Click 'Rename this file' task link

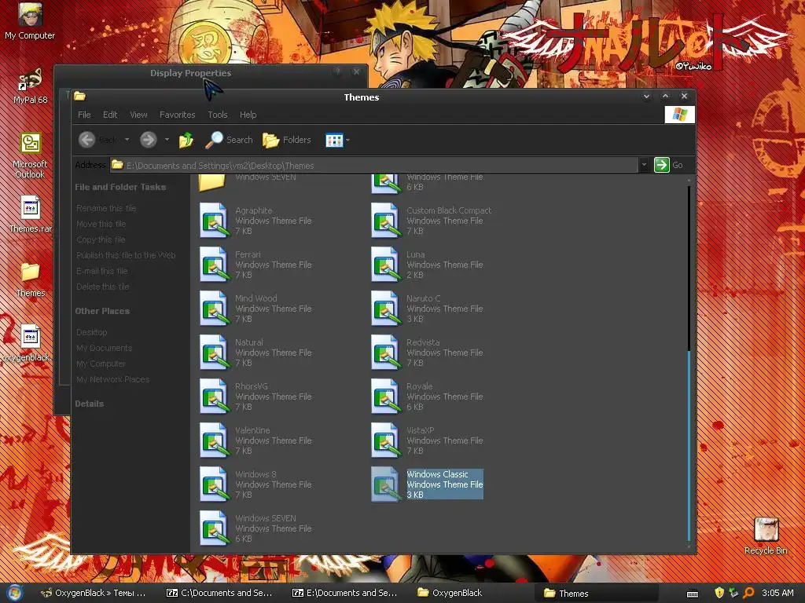click(x=106, y=208)
